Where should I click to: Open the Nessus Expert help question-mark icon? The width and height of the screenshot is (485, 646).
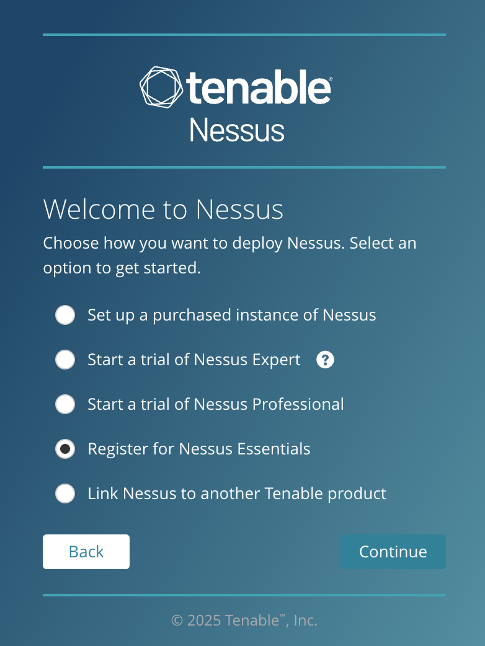point(325,360)
